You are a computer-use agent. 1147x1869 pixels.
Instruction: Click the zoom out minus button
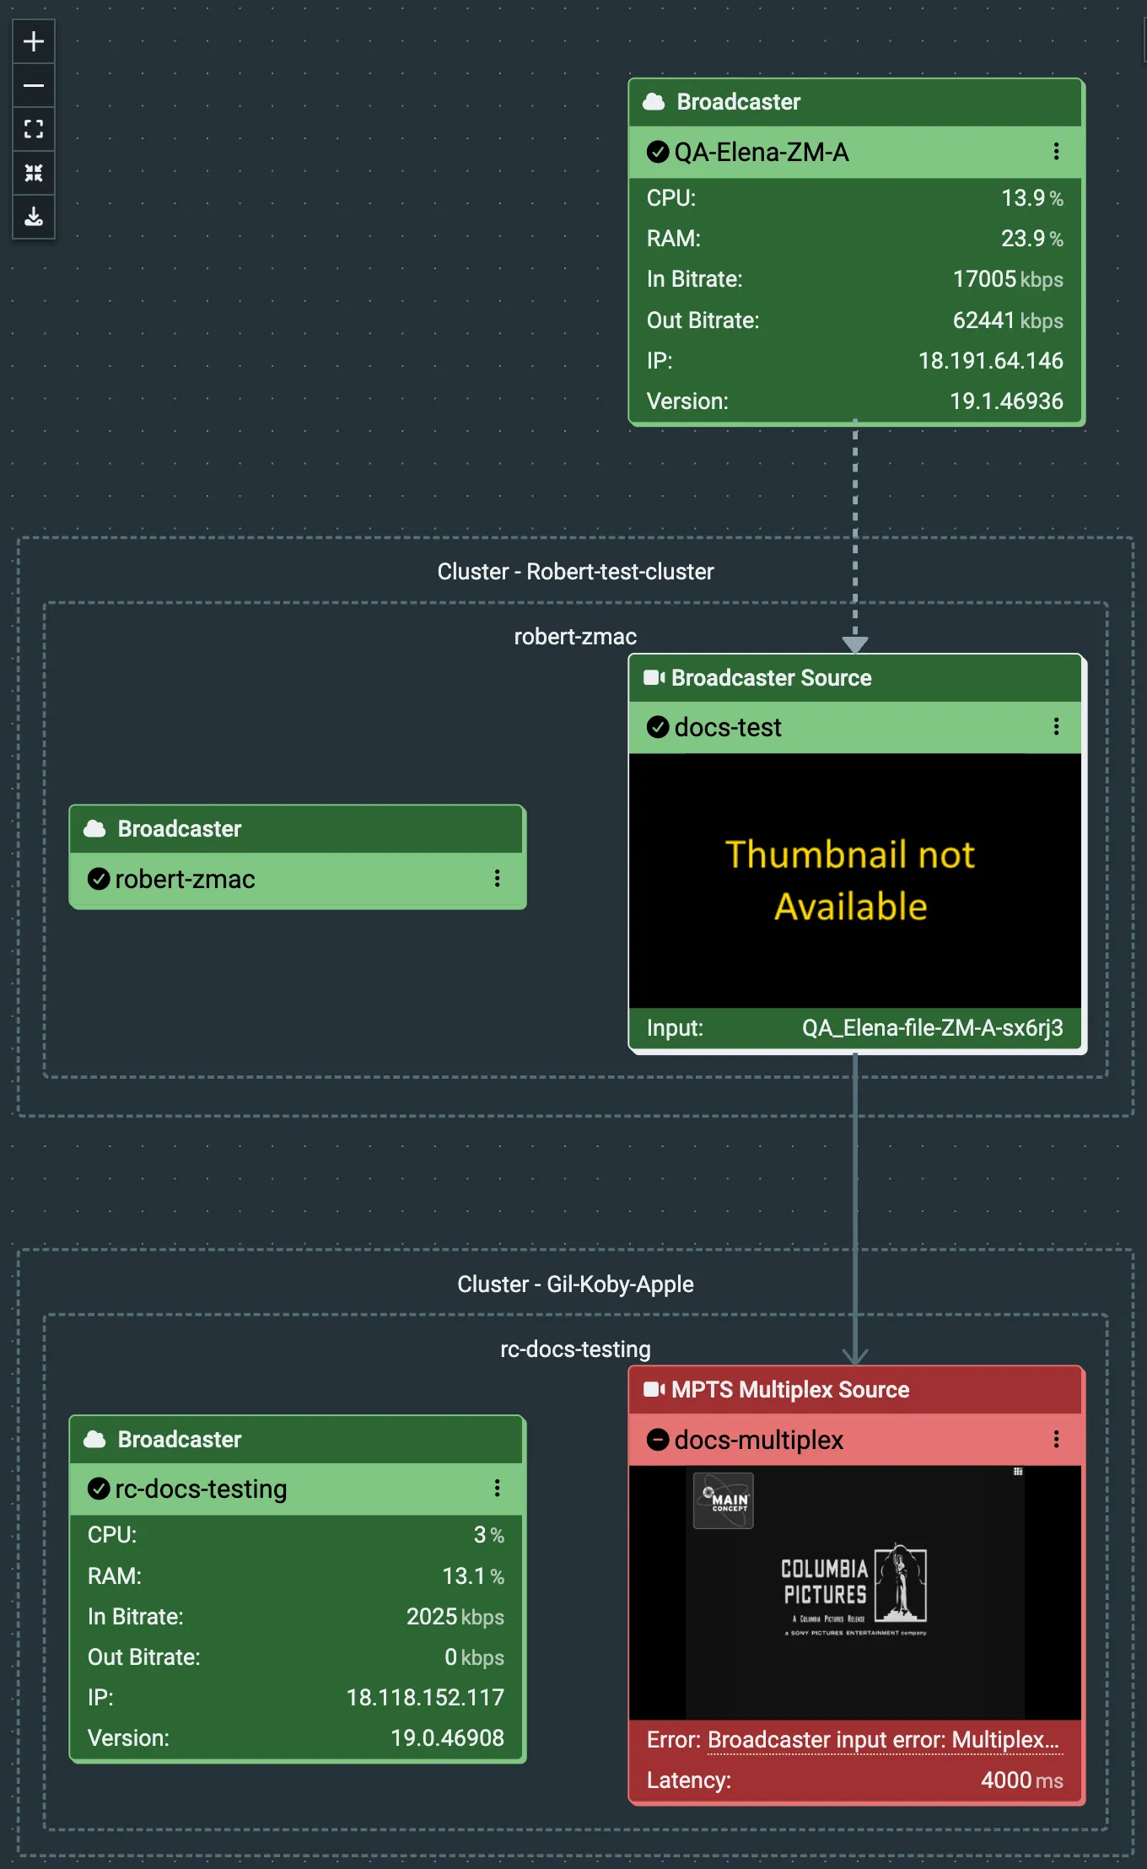(x=34, y=85)
